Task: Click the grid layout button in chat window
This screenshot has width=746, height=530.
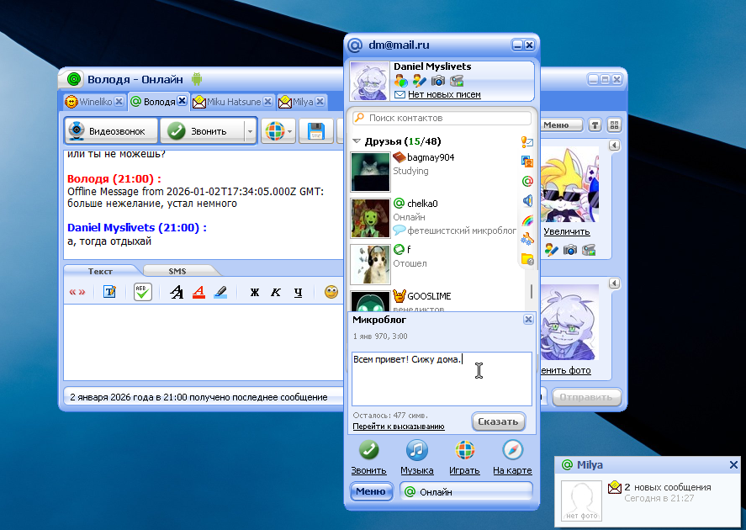Action: pyautogui.click(x=614, y=125)
